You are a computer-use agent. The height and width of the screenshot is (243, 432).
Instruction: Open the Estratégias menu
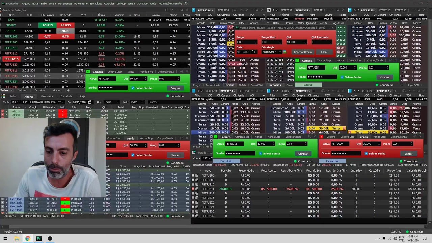tap(96, 3)
